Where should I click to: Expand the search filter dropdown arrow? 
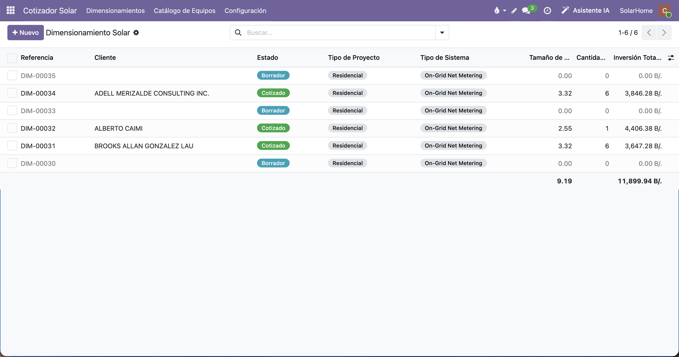(442, 33)
